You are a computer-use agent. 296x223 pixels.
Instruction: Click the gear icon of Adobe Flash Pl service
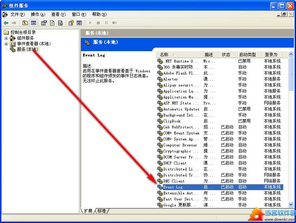pyautogui.click(x=160, y=73)
